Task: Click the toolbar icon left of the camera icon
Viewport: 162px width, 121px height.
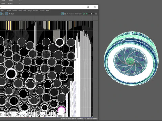Action: [x=9, y=14]
